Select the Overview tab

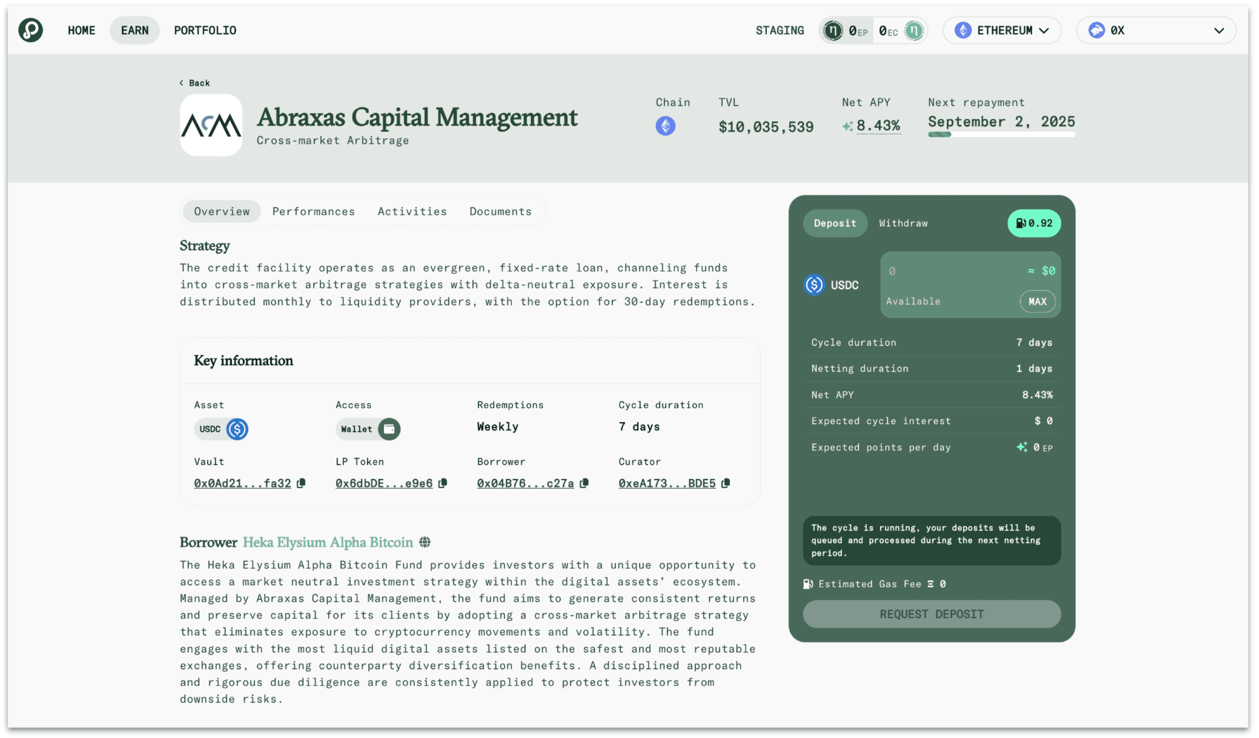click(221, 211)
